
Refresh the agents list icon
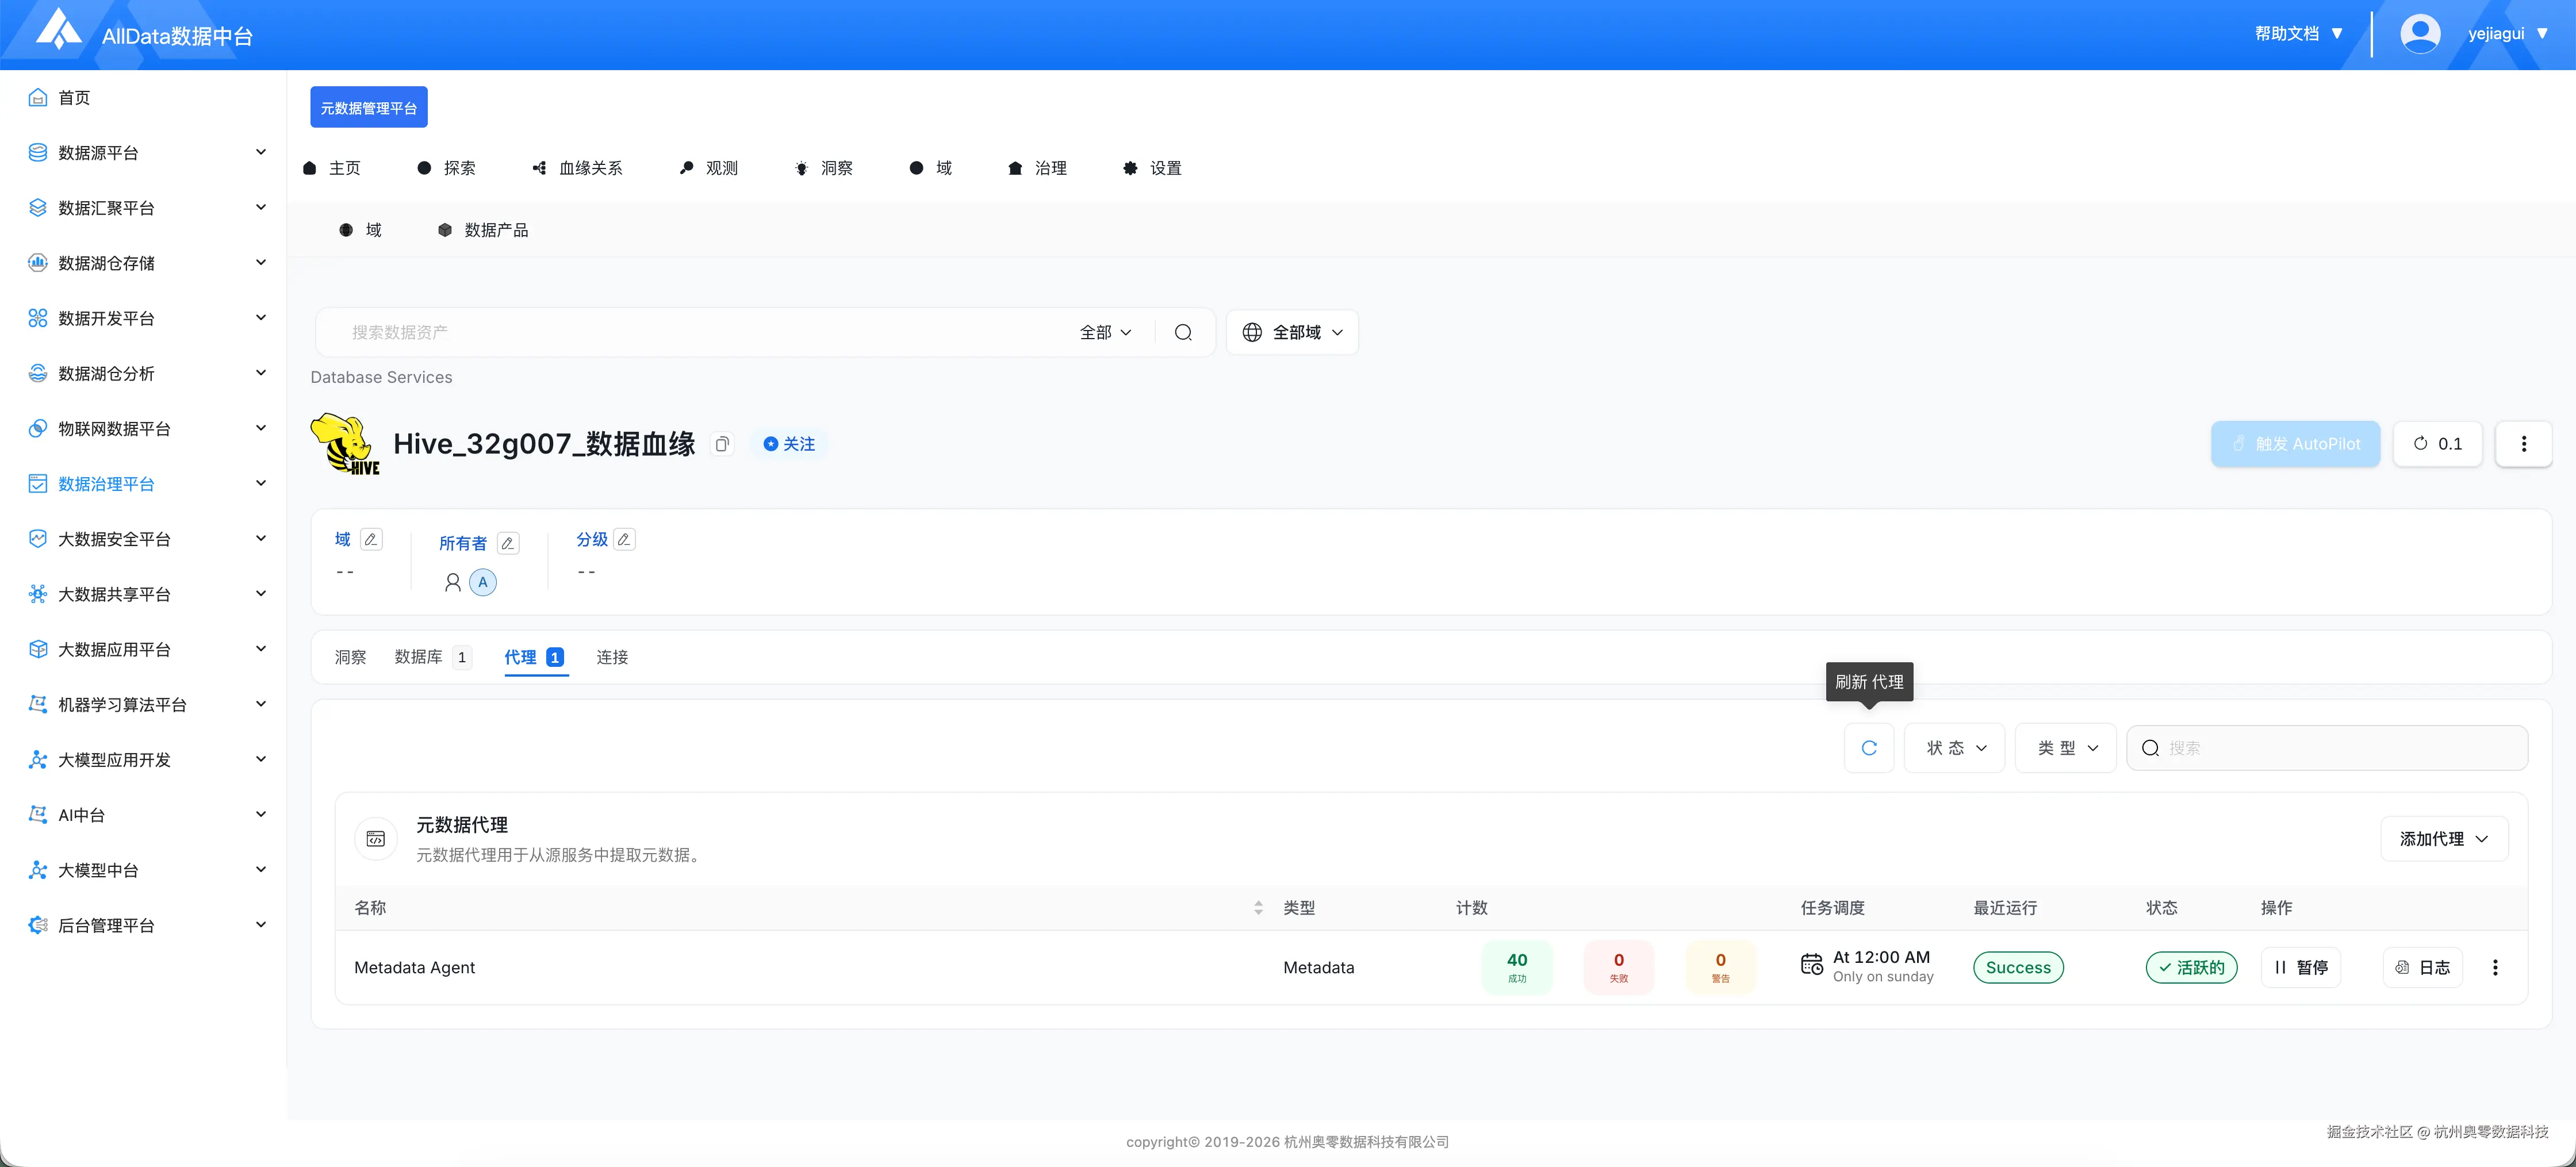tap(1869, 748)
